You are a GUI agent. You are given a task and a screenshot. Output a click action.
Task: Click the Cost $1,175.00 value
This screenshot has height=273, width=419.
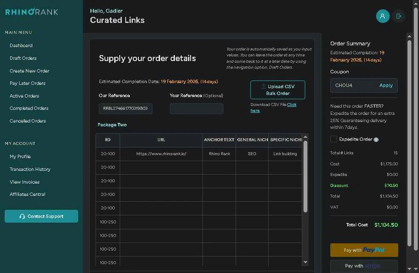click(389, 164)
